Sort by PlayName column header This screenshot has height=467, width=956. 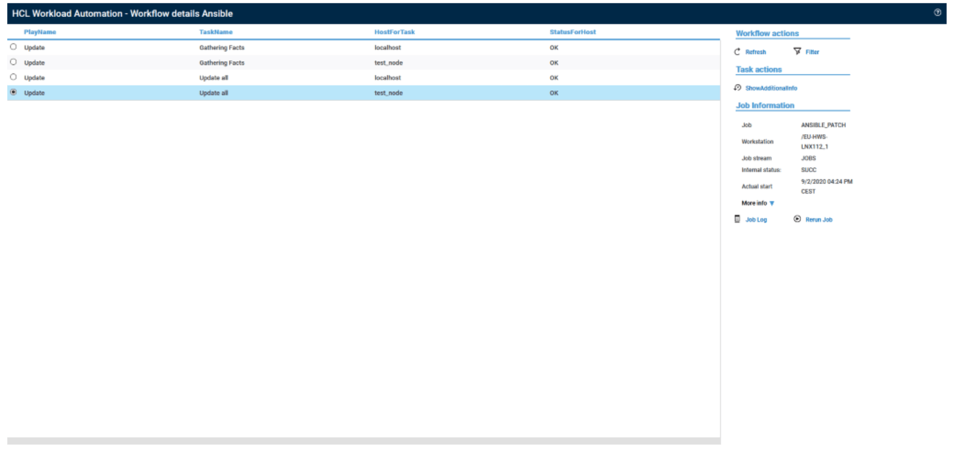40,32
